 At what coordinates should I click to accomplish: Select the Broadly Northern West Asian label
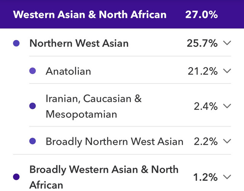click(x=114, y=141)
